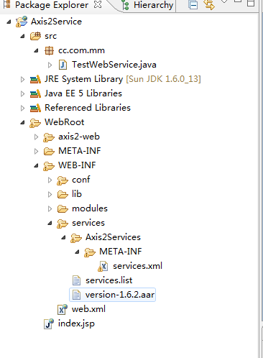Toggle Link with Editor icon
The image size is (263, 358).
209,5
